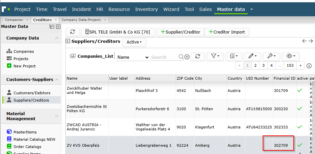
Task: Click the Companies_List card icon
Action: pyautogui.click(x=73, y=56)
